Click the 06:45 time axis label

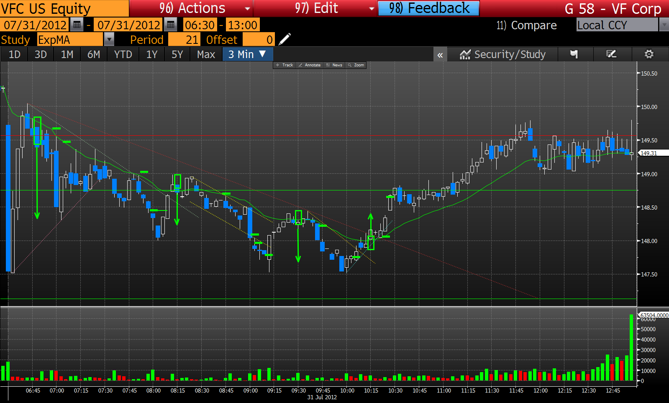coord(33,390)
